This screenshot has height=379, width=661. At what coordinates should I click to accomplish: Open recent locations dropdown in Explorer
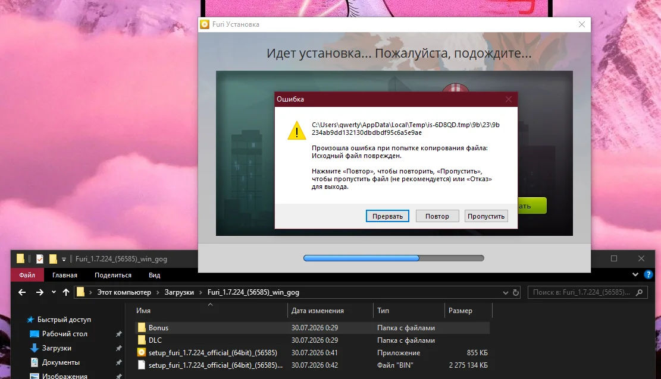coord(54,292)
